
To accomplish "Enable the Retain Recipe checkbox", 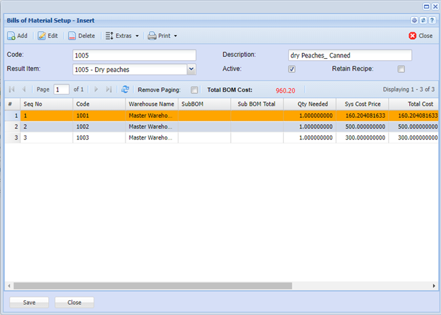I will [x=401, y=69].
